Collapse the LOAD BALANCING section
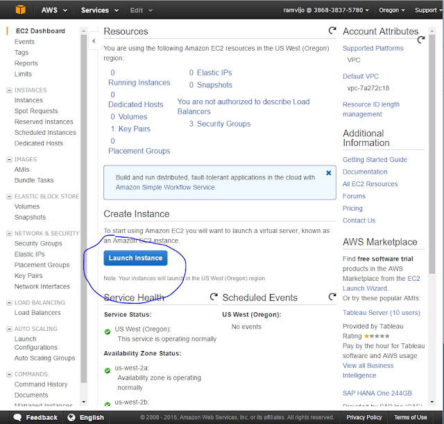Image resolution: width=444 pixels, height=424 pixels. (x=9, y=302)
